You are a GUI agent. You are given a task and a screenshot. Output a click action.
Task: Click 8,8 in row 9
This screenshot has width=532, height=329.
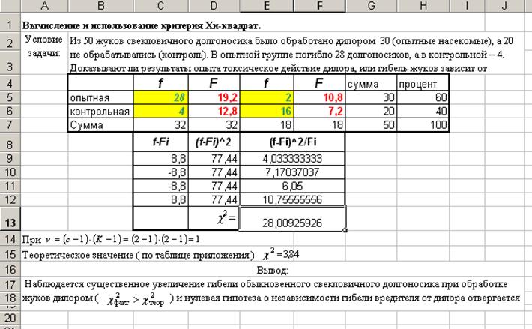click(161, 159)
